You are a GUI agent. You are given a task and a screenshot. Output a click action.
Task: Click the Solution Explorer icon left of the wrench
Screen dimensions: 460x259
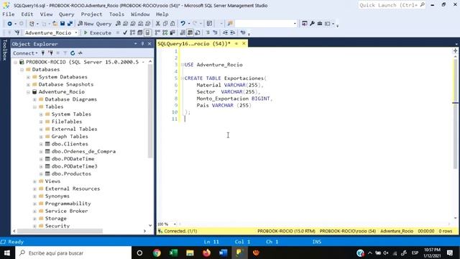tap(305, 24)
